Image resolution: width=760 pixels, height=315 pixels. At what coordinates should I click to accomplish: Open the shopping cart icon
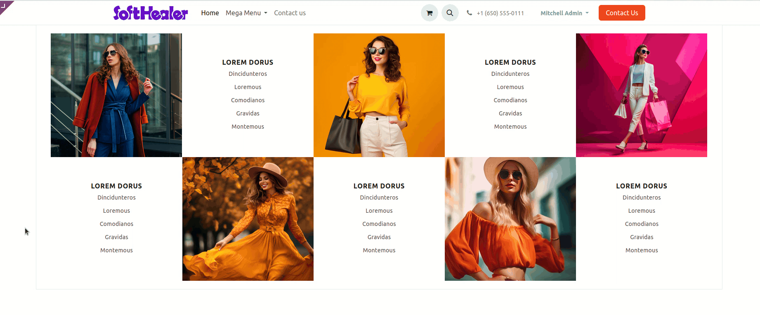click(x=430, y=13)
